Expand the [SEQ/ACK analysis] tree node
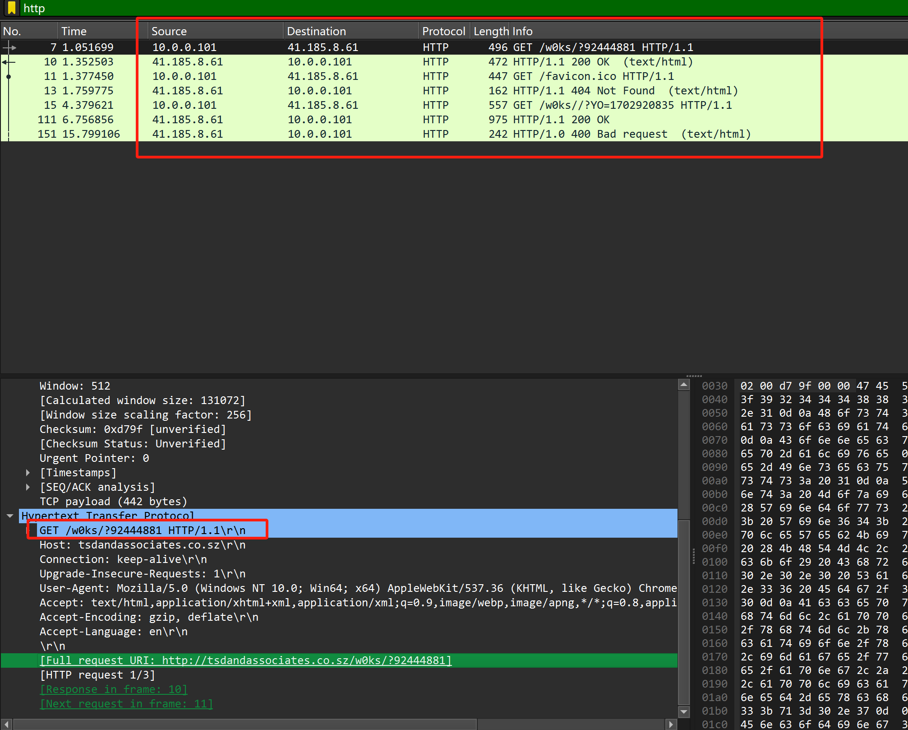This screenshot has height=730, width=908. [28, 487]
